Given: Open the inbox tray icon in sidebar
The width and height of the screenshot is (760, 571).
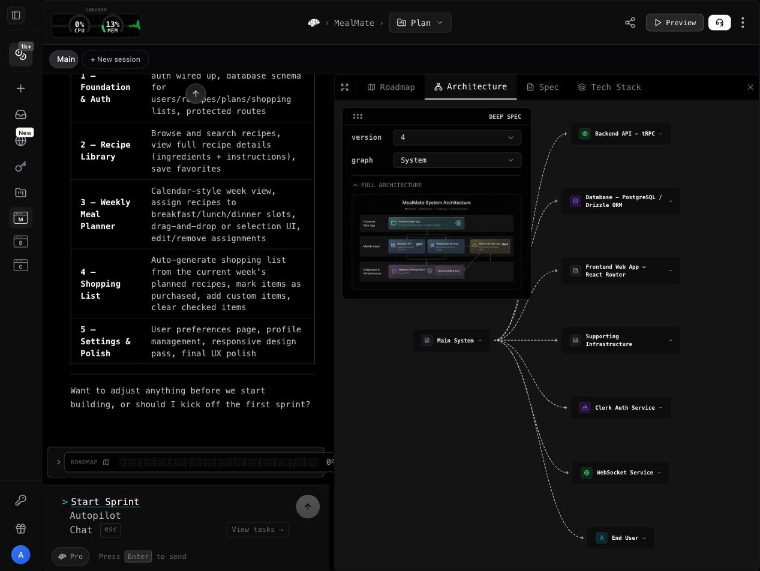Looking at the screenshot, I should [x=20, y=115].
